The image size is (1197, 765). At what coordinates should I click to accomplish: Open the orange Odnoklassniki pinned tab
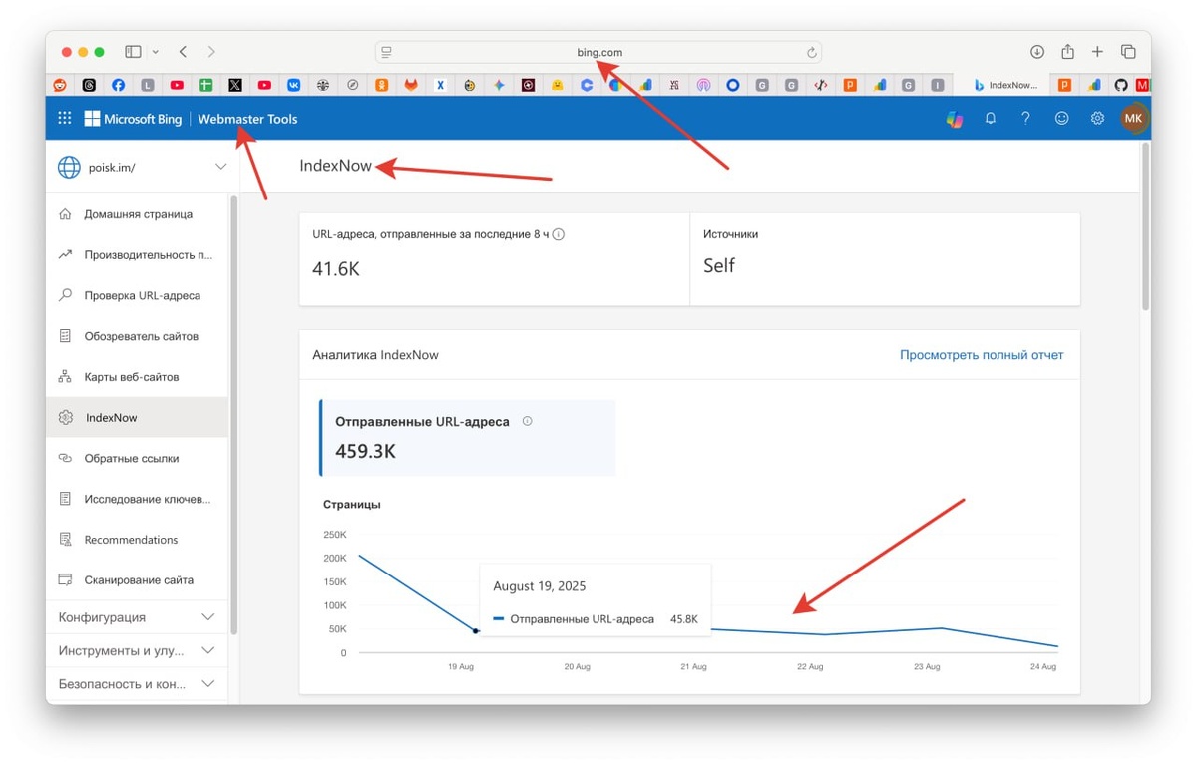click(381, 86)
